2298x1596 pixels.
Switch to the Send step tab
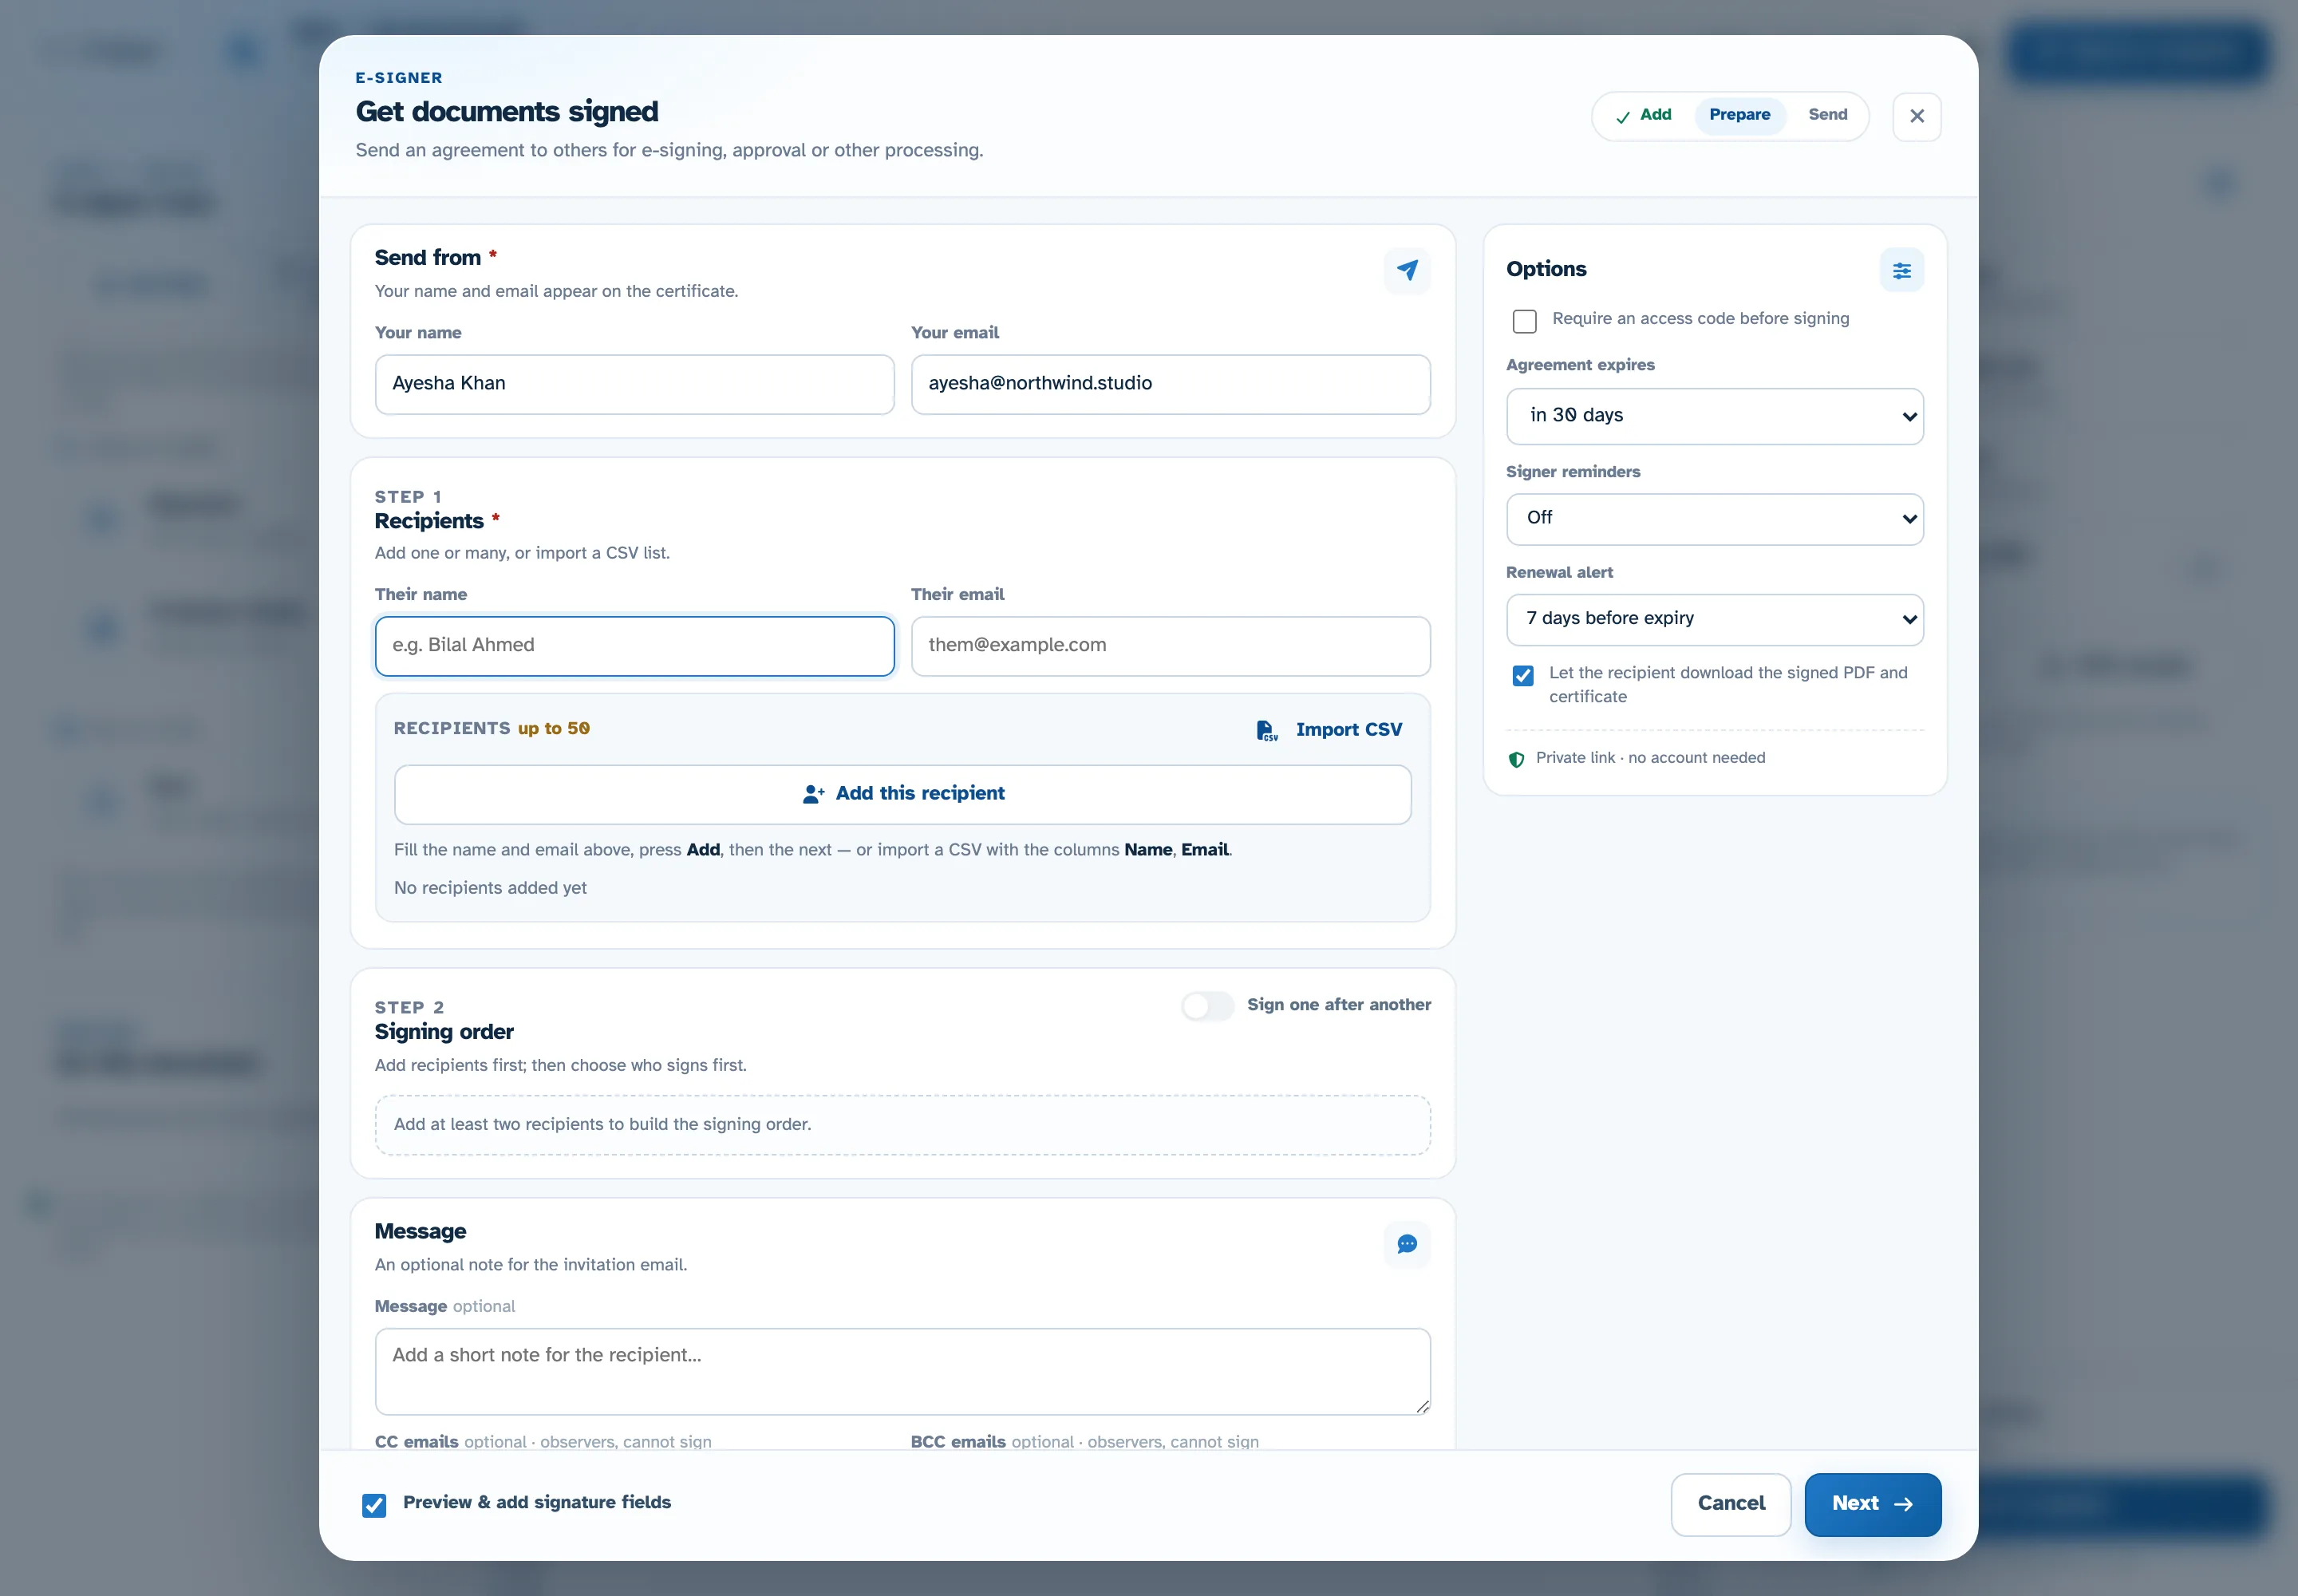tap(1827, 115)
